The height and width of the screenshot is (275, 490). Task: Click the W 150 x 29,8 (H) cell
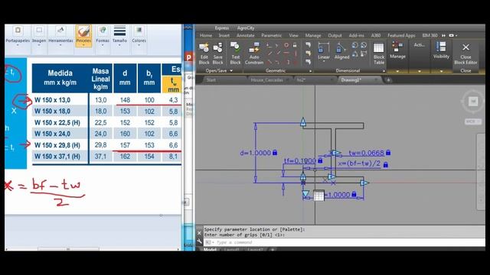pyautogui.click(x=57, y=145)
